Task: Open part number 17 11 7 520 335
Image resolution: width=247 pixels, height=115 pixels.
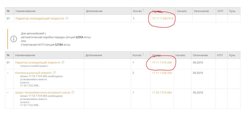Action: (x=162, y=73)
